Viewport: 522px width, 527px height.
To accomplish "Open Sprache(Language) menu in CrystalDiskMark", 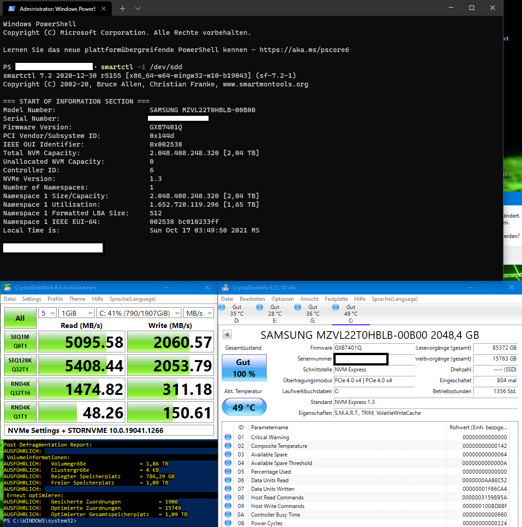I will click(133, 299).
